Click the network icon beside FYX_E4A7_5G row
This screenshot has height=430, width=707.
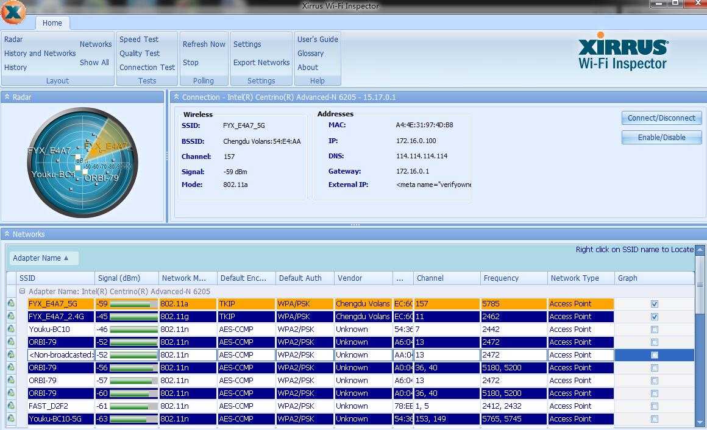pyautogui.click(x=11, y=303)
